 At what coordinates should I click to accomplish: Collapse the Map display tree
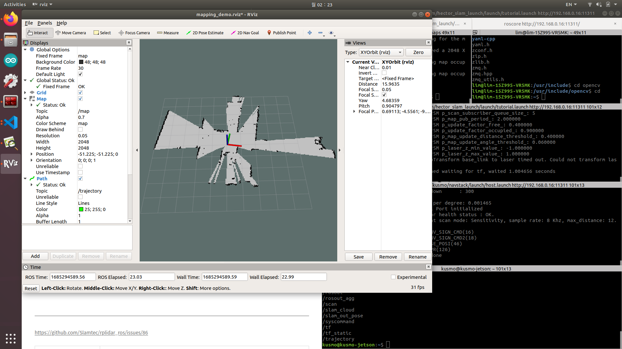[25, 99]
